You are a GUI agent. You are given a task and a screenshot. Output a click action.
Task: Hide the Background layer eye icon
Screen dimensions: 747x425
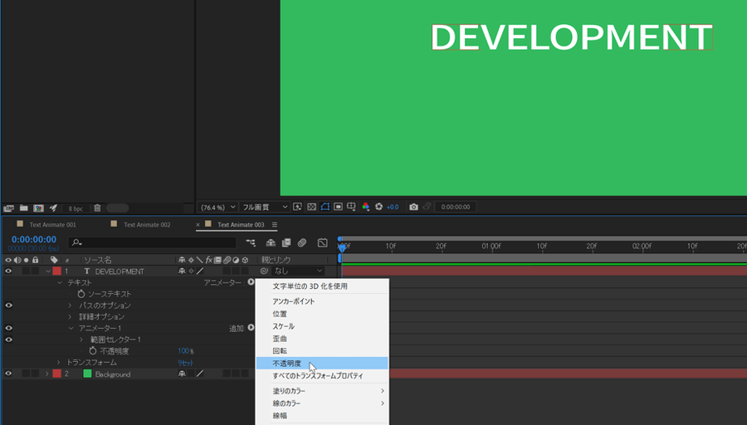click(8, 374)
